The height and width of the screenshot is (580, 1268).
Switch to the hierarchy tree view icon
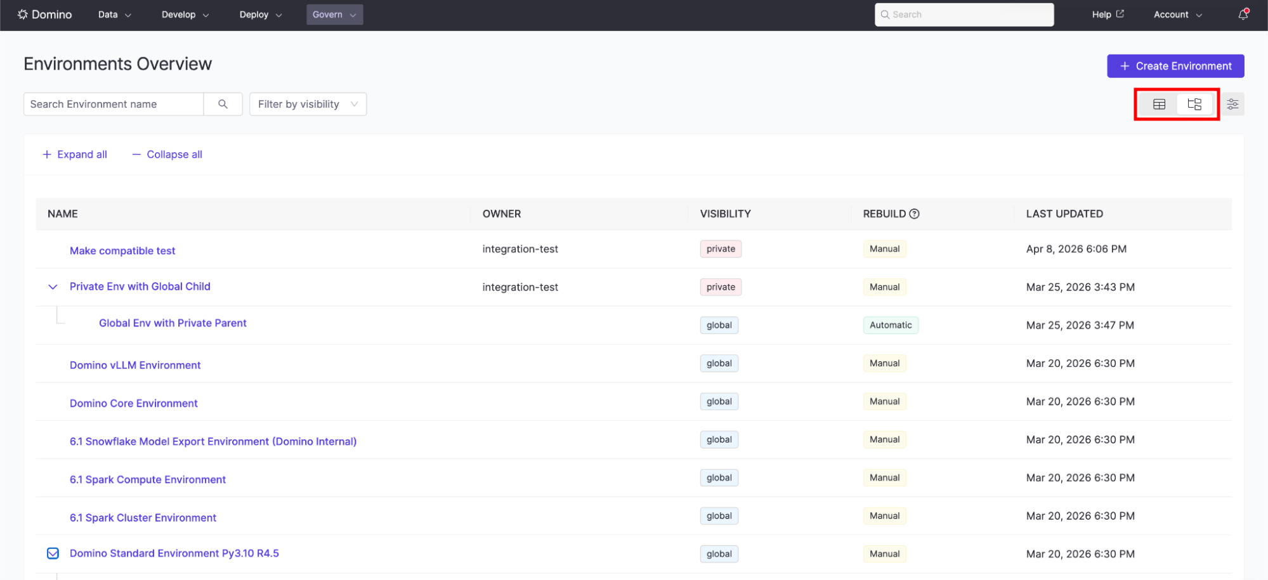[1194, 105]
